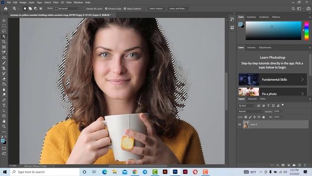Delete layer trash icon

click(305, 165)
